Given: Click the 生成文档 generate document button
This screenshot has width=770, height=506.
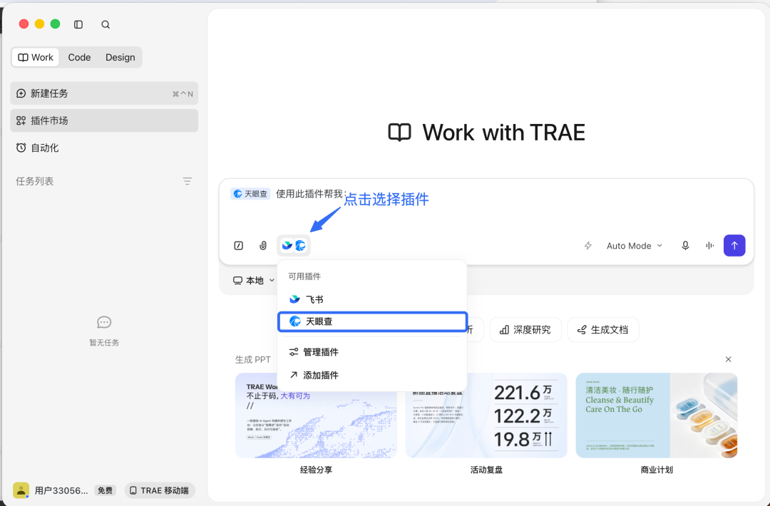Looking at the screenshot, I should pos(603,330).
